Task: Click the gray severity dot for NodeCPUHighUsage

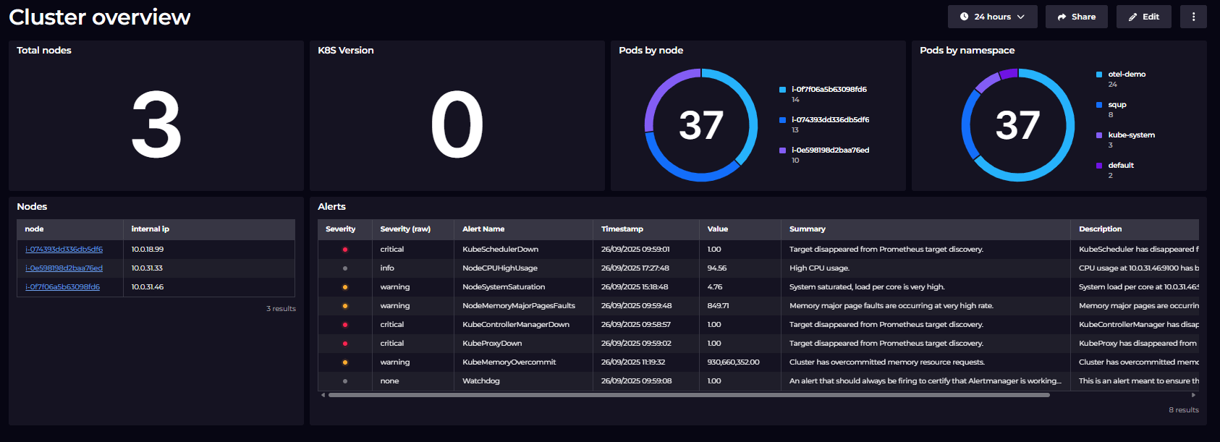Action: point(345,268)
